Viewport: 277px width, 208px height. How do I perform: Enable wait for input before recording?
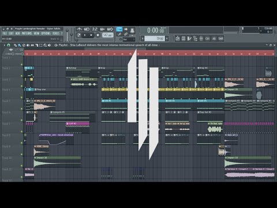(x=87, y=29)
